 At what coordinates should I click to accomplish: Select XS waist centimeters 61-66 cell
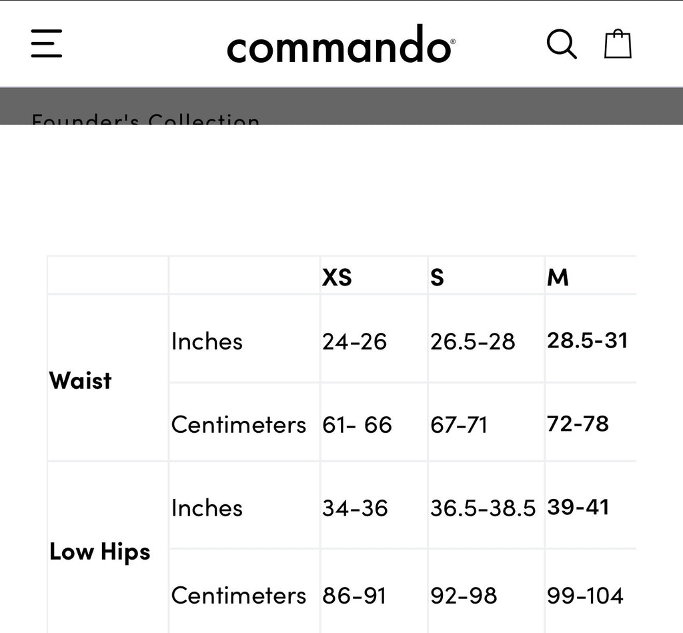click(357, 425)
